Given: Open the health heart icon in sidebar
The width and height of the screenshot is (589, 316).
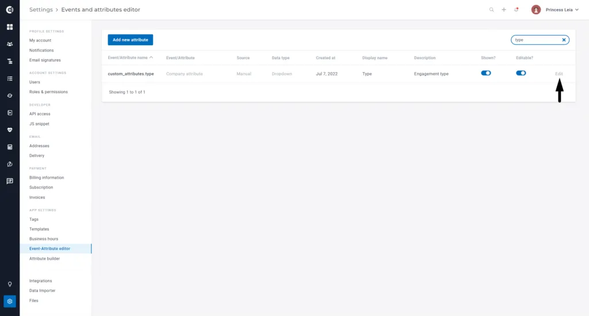Looking at the screenshot, I should pos(10,130).
